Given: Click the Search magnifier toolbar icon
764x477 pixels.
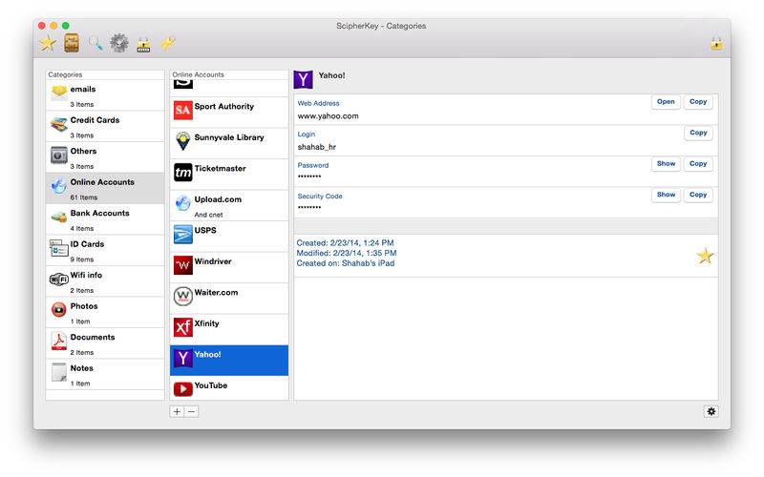Looking at the screenshot, I should tap(95, 44).
